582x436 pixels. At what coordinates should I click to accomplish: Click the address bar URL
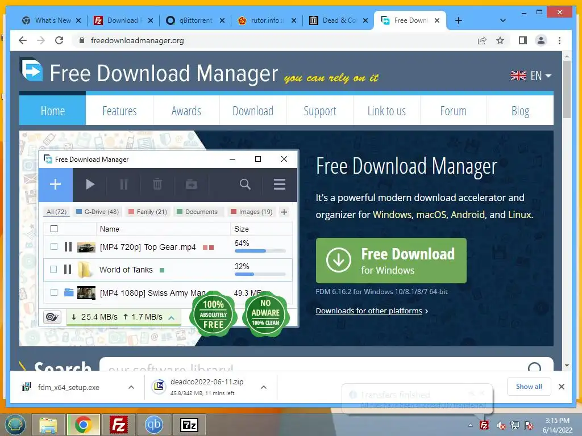click(x=138, y=40)
